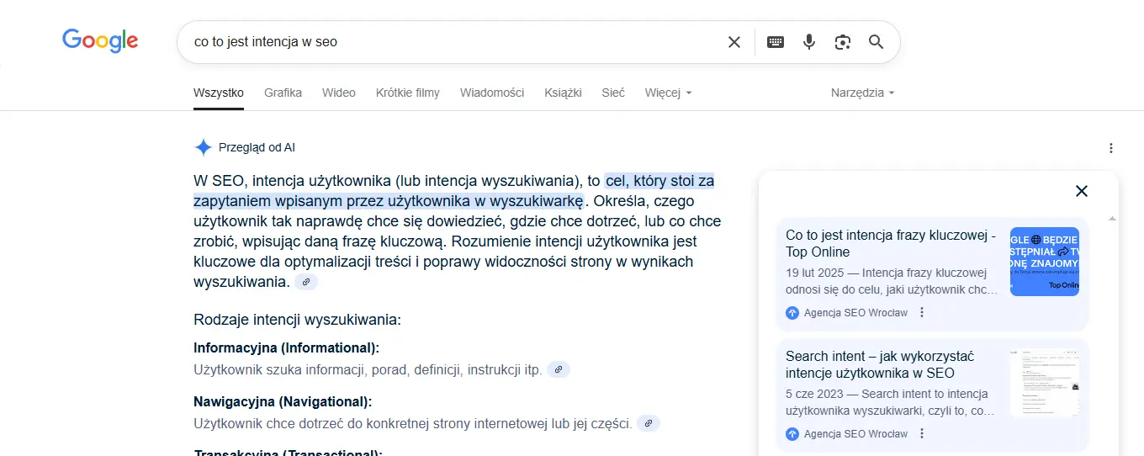The width and height of the screenshot is (1144, 456).
Task: Click link chip after Informacyjna description
Action: pyautogui.click(x=559, y=369)
